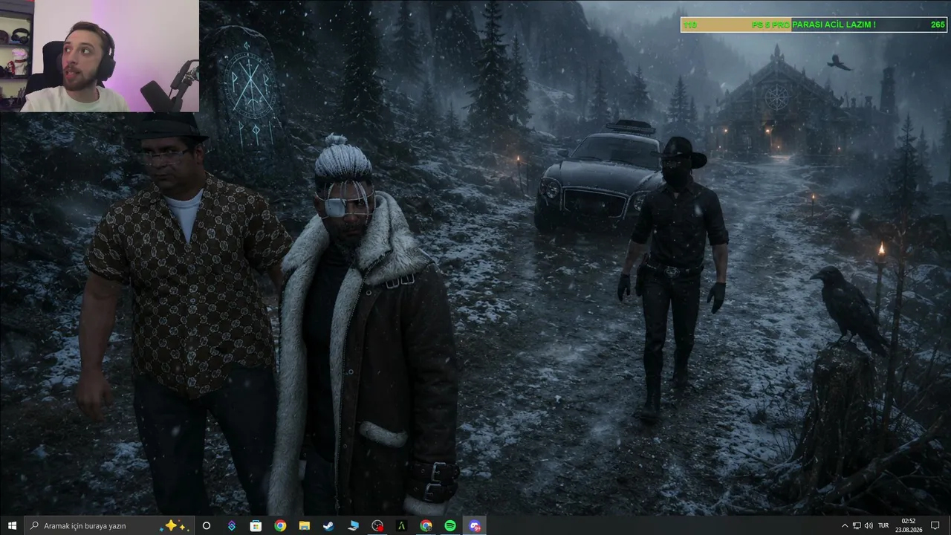Open the Windows Start menu

click(12, 525)
